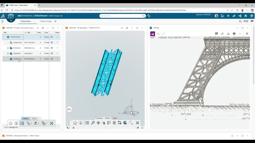Click link icon in Product Structure Explorer header
Screen dimensions: 255x143
[43, 28]
